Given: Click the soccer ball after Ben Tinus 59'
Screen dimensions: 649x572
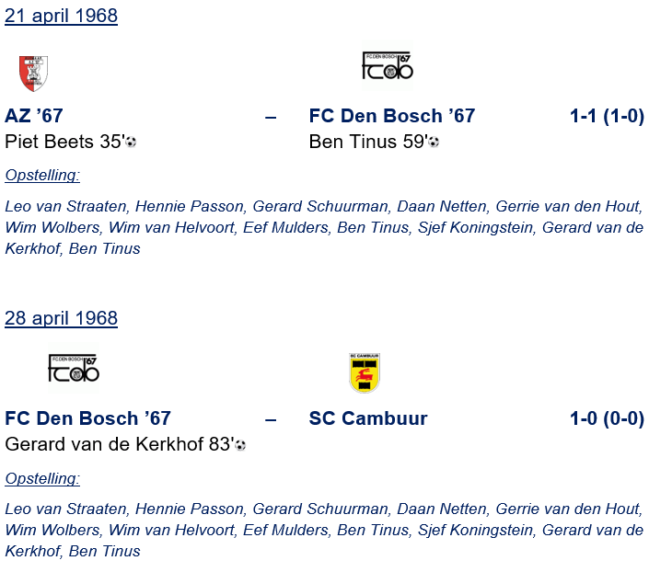Looking at the screenshot, I should coord(434,143).
